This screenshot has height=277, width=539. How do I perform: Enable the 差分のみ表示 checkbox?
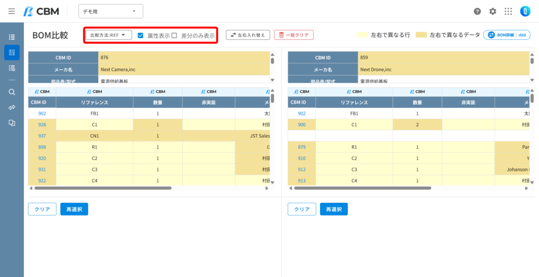pos(174,35)
